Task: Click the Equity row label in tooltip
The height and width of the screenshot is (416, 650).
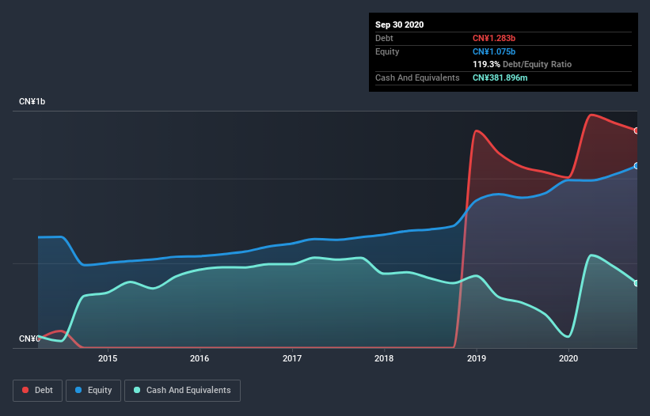Action: coord(387,51)
